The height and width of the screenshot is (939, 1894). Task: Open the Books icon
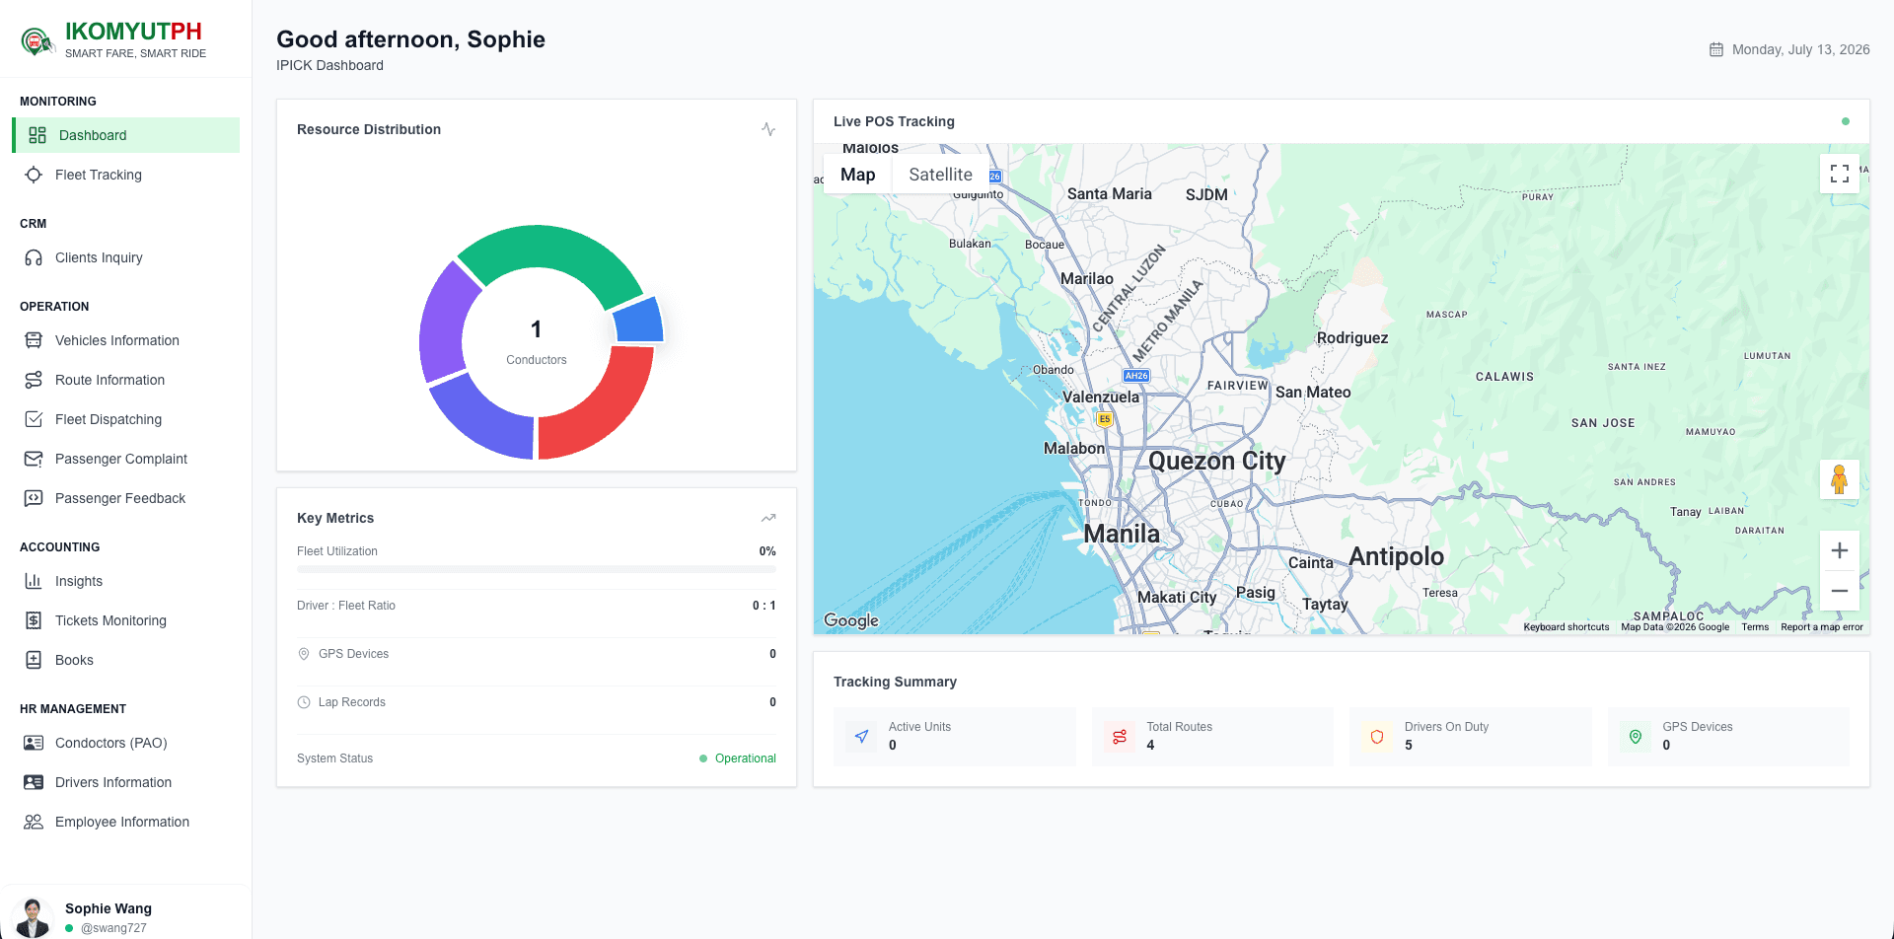[34, 660]
